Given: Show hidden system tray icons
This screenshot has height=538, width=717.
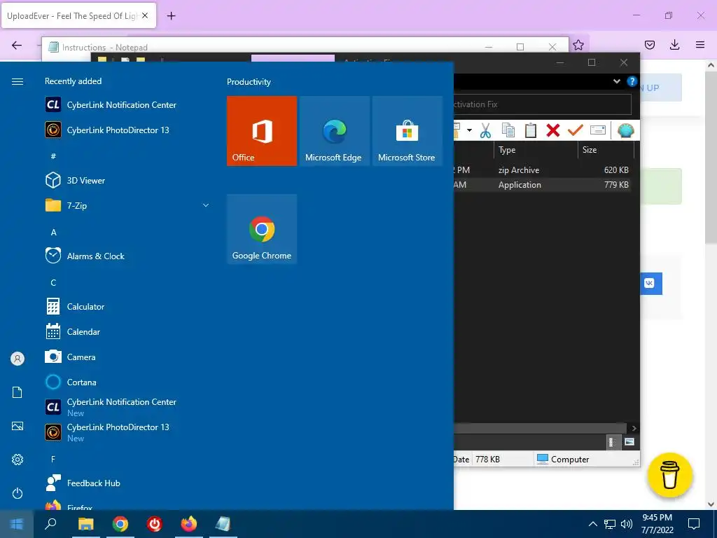Looking at the screenshot, I should (592, 524).
